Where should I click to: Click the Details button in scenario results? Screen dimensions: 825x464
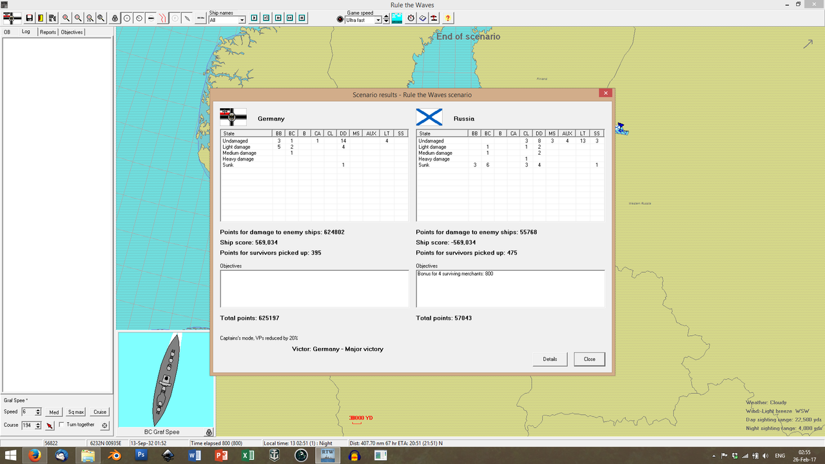click(550, 359)
